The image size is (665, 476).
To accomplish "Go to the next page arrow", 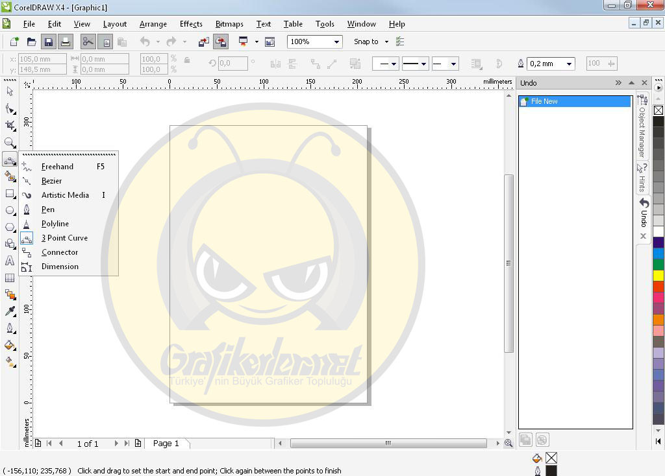I will tap(116, 444).
